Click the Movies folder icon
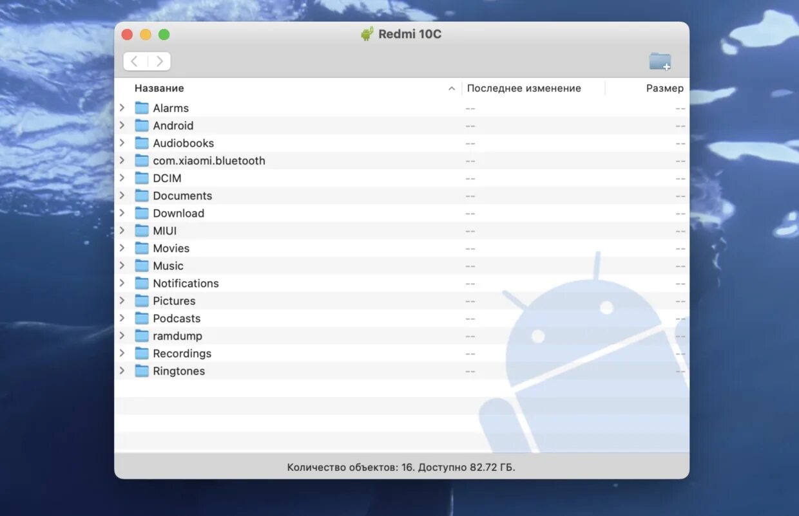 point(142,248)
